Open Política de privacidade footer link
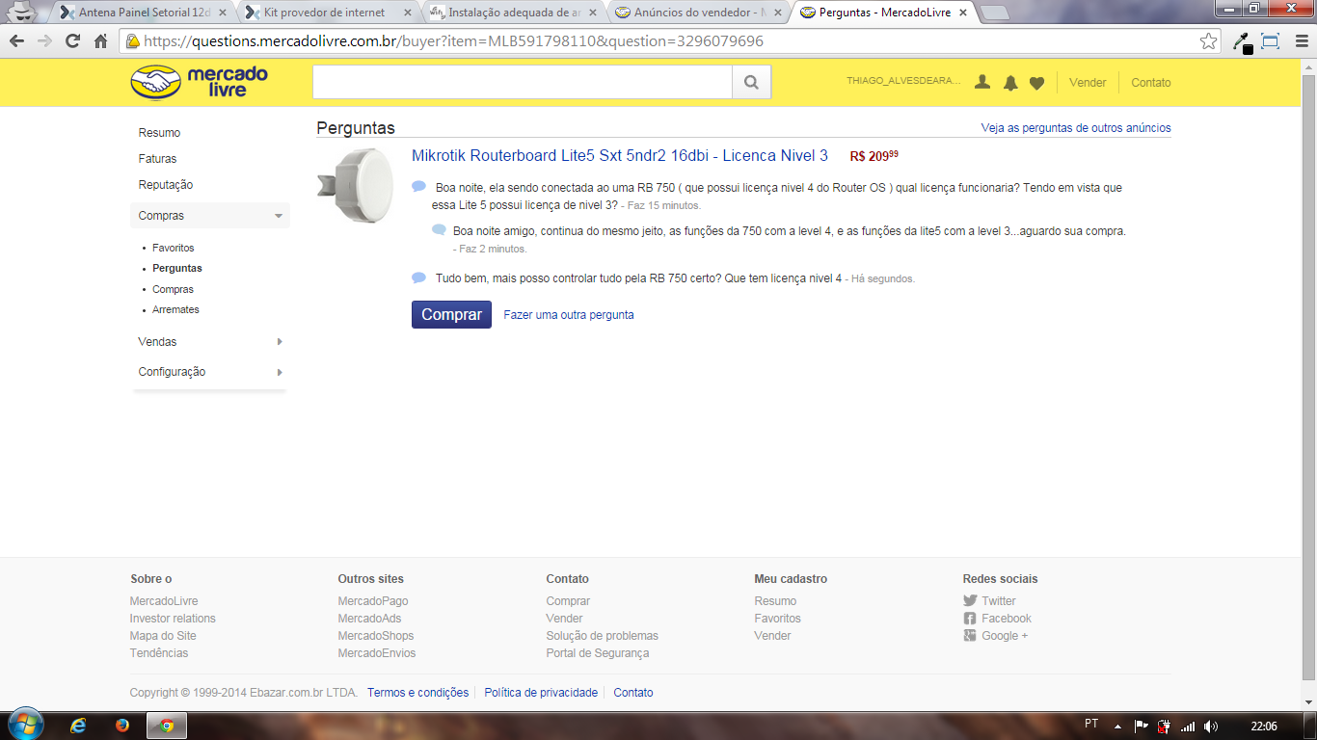Screen dimensions: 1317x740 (x=541, y=693)
